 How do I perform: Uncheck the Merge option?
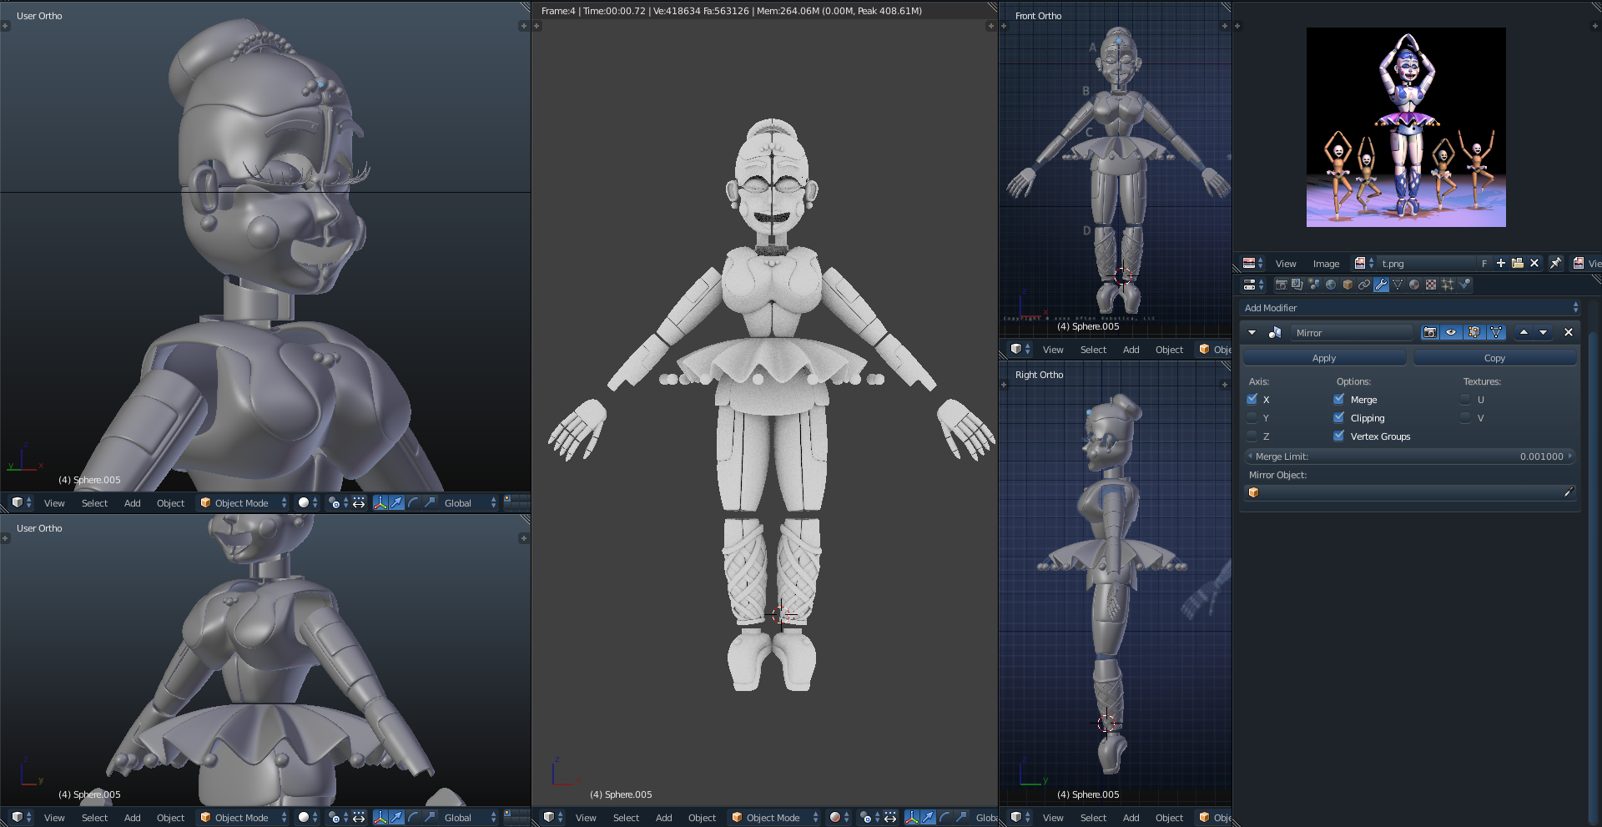click(1339, 399)
